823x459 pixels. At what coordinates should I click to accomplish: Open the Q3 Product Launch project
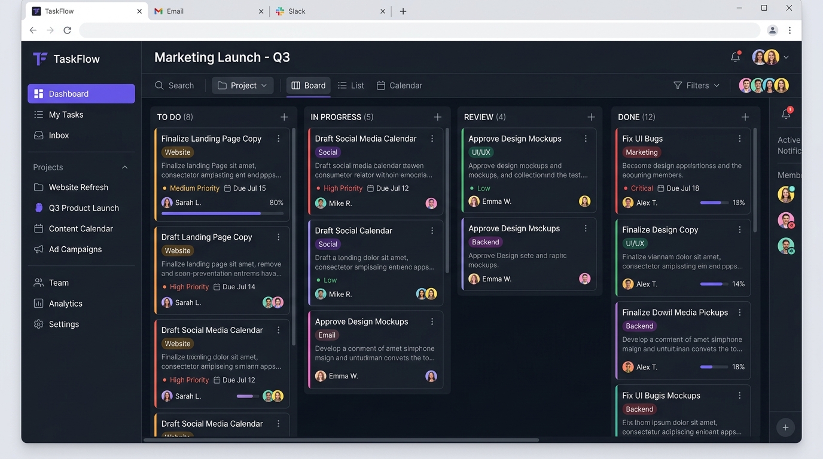coord(81,208)
